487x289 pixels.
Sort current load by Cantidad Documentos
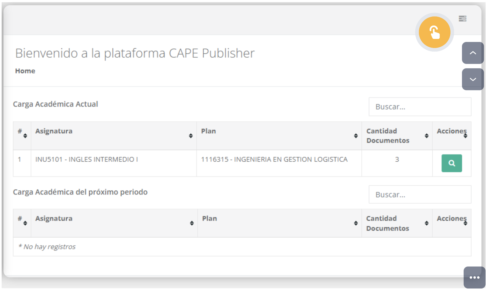tap(397, 136)
